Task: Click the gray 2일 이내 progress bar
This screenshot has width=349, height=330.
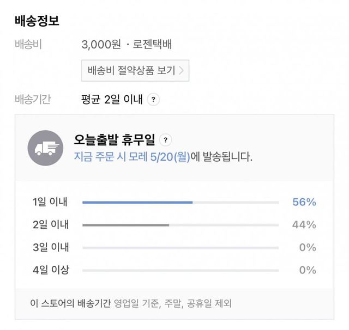Action: [x=126, y=225]
